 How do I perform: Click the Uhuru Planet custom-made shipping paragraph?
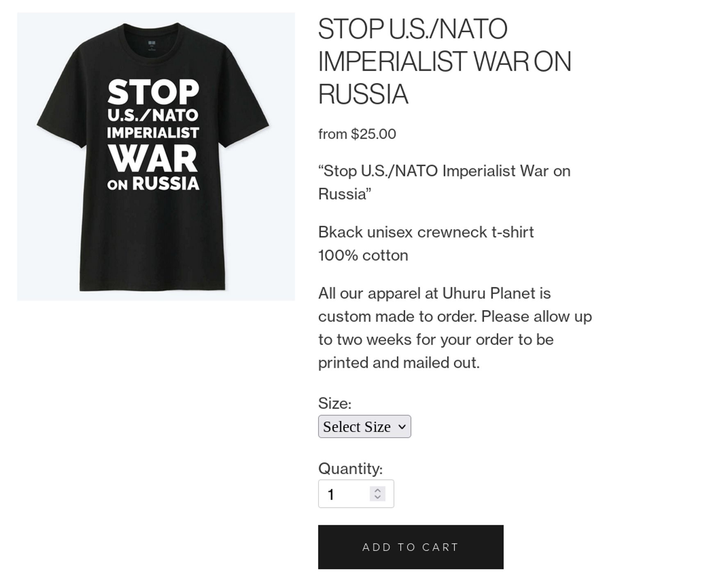[455, 328]
